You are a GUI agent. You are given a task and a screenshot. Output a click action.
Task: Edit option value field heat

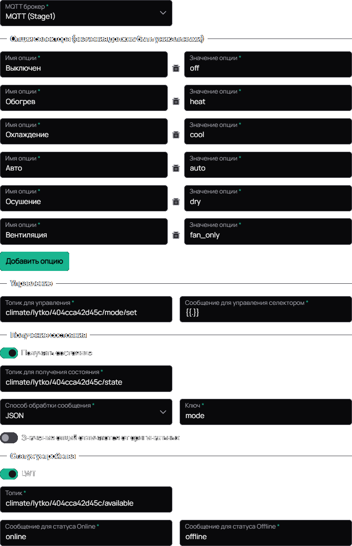point(268,98)
